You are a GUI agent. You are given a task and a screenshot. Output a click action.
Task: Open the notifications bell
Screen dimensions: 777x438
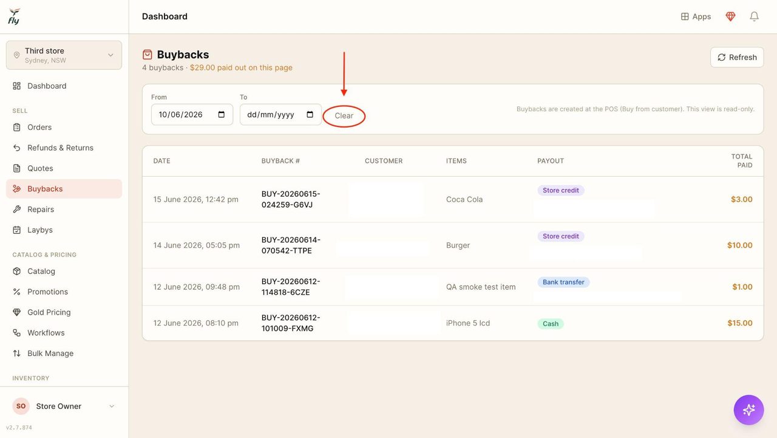coord(754,16)
